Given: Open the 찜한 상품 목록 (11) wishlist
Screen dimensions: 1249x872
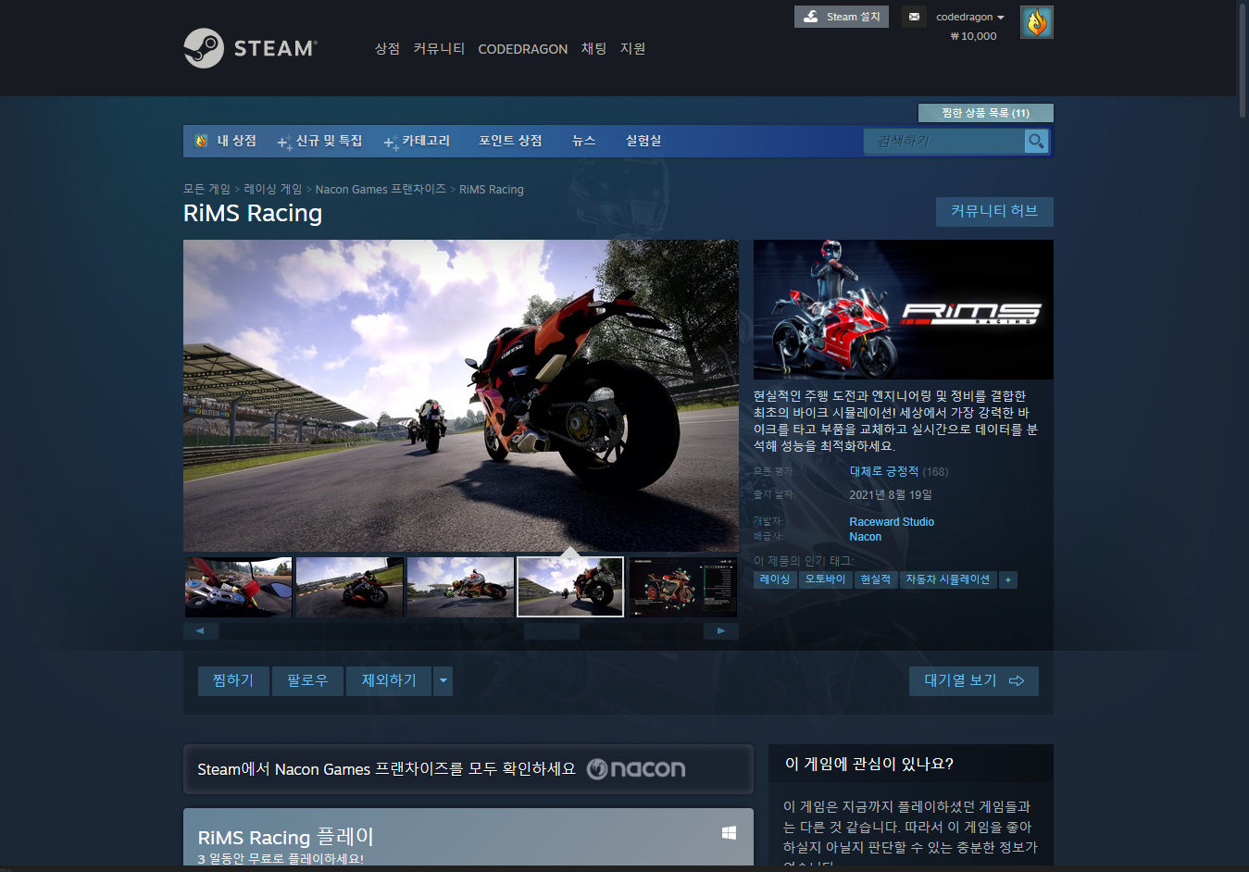Looking at the screenshot, I should click(985, 113).
